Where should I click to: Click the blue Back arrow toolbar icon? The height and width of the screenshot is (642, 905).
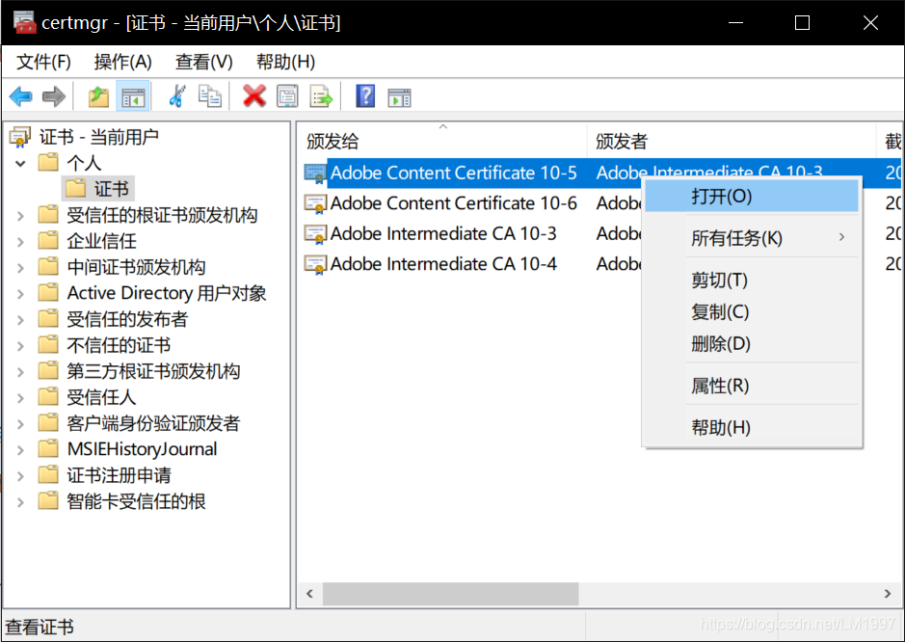(x=21, y=96)
